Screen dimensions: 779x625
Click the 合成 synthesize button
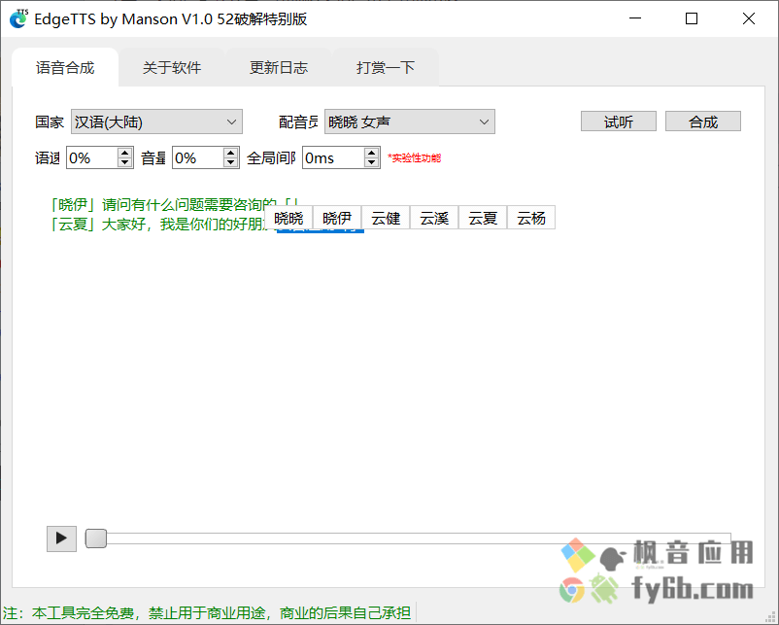pyautogui.click(x=703, y=122)
